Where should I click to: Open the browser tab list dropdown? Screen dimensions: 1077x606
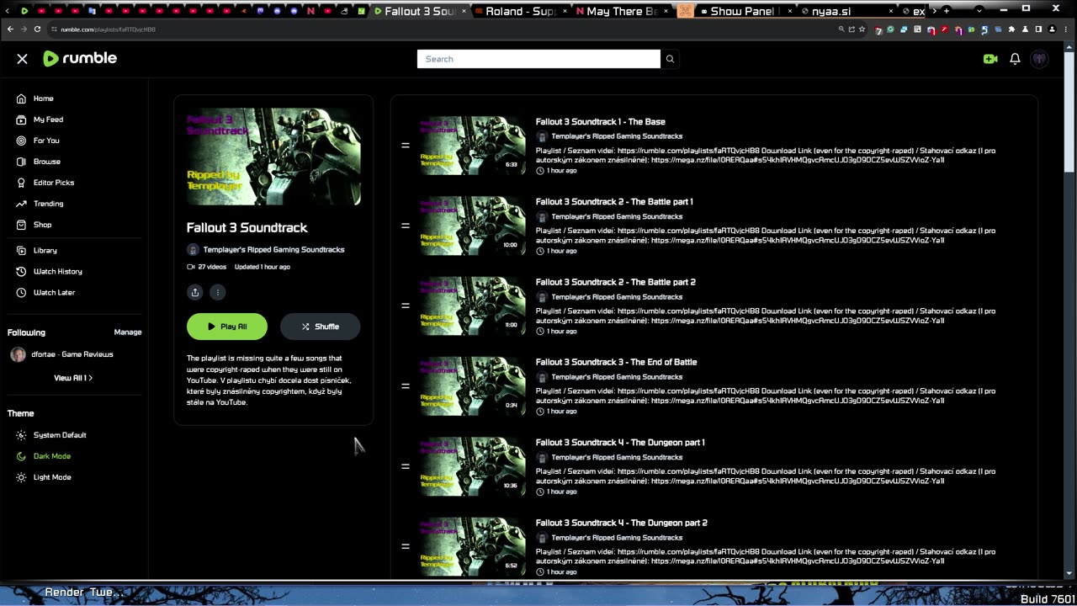pos(979,11)
